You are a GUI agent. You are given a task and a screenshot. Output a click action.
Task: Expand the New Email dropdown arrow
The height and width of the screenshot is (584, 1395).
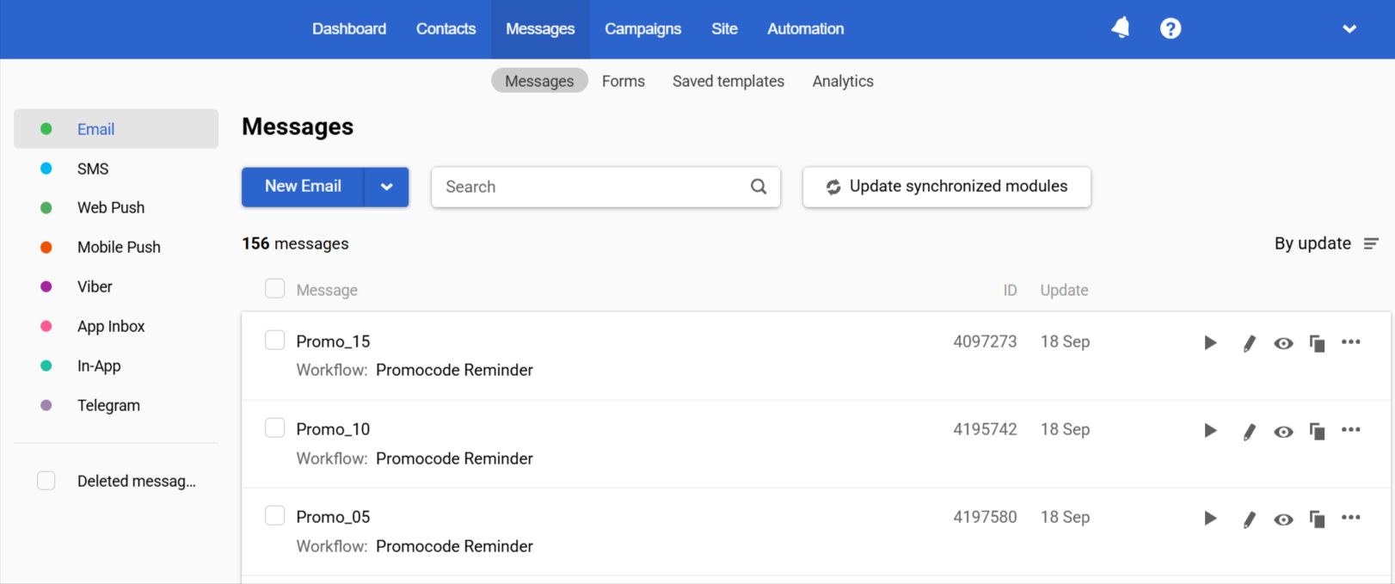click(386, 187)
